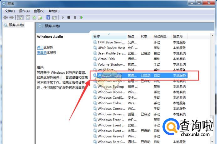This screenshot has width=217, height=144.
Task: Click the gear icon of Windows Biome... service
Action: 95,92
